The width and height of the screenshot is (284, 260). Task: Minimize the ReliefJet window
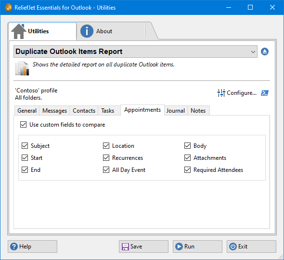229,7
